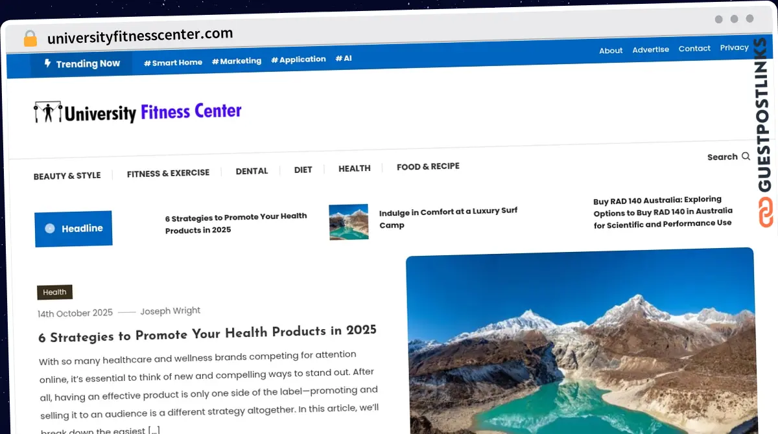778x434 pixels.
Task: Open the 'Buy RAD 140 Australia' headline
Action: coord(663,212)
